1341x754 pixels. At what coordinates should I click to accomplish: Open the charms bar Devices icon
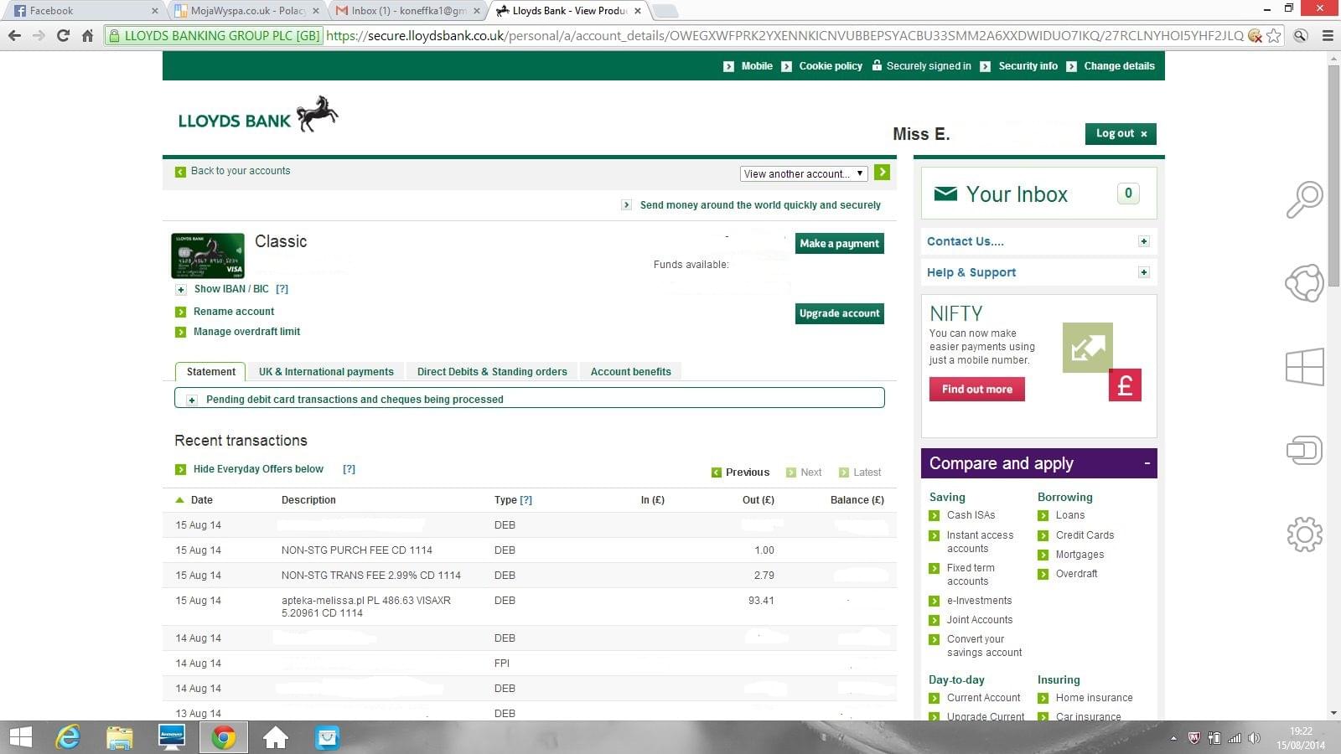point(1304,450)
